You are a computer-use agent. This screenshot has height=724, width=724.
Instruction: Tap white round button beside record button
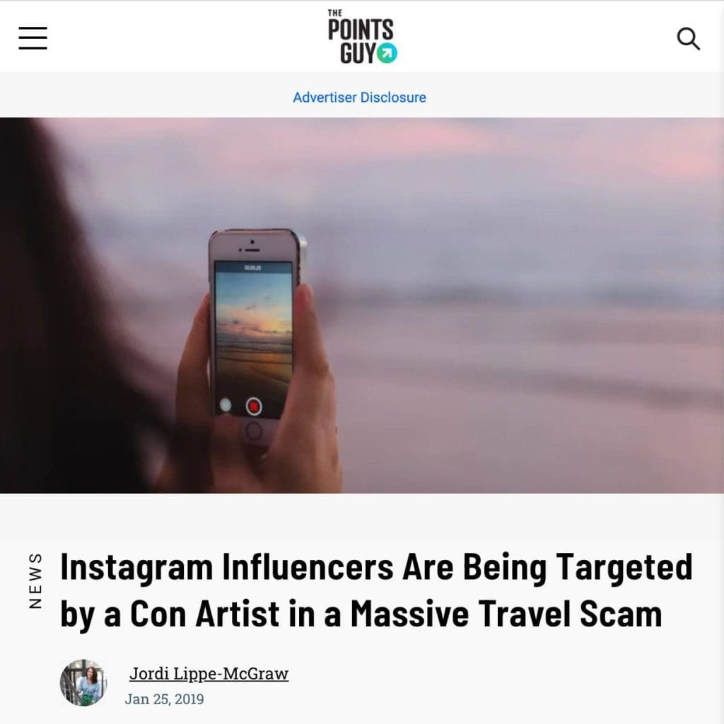click(x=226, y=405)
